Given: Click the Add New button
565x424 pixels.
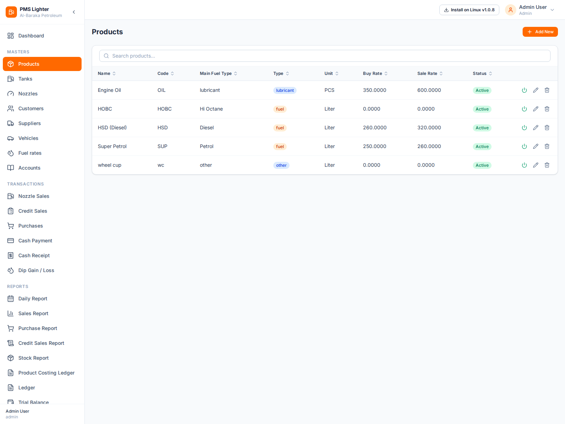Looking at the screenshot, I should [540, 32].
